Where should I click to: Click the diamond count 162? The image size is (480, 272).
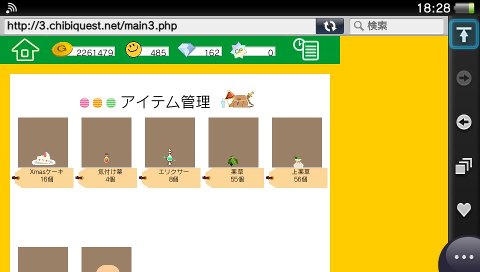pyautogui.click(x=212, y=52)
